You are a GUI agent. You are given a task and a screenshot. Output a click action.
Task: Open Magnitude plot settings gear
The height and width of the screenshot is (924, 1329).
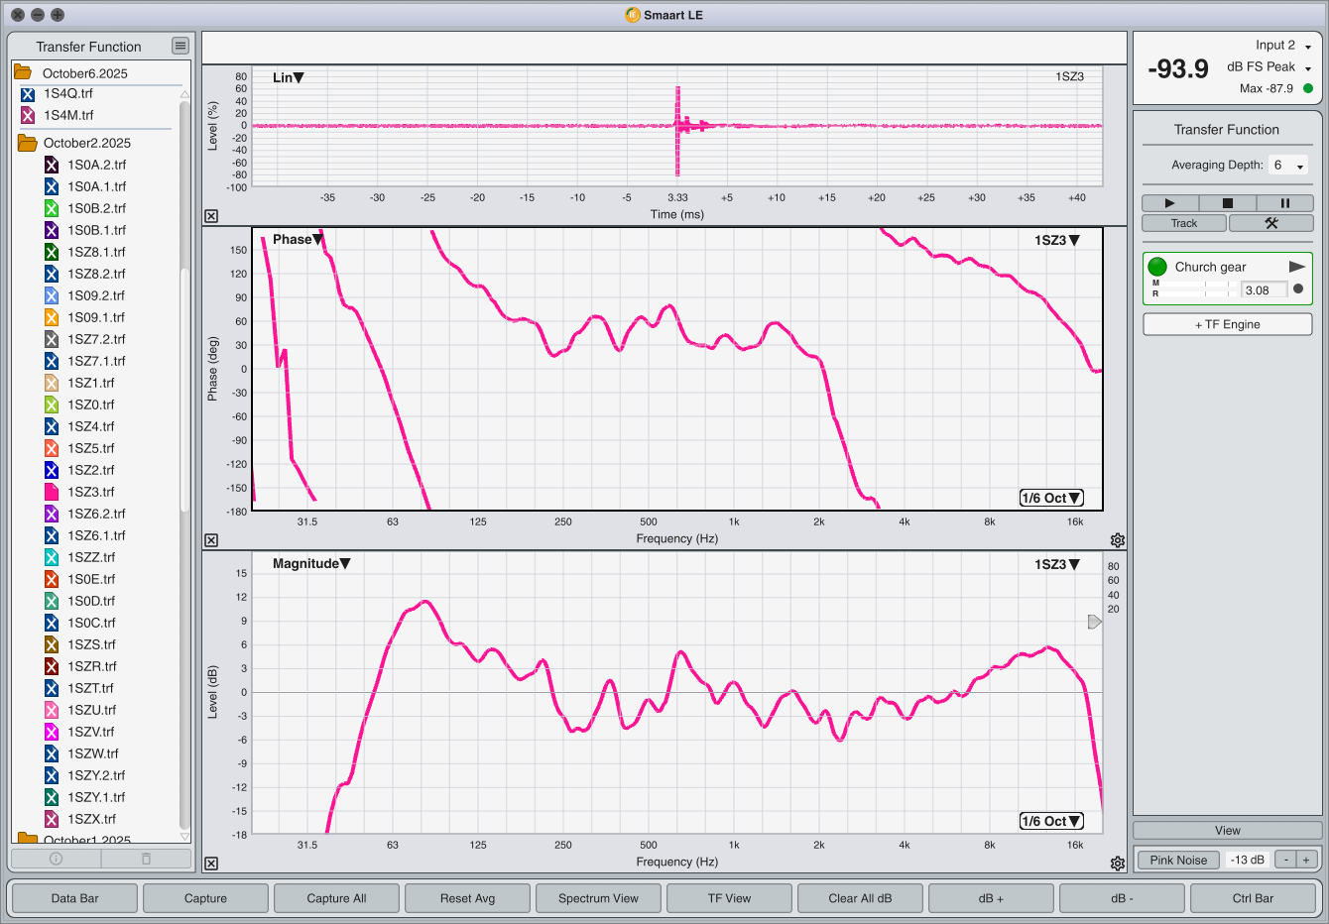point(1118,864)
